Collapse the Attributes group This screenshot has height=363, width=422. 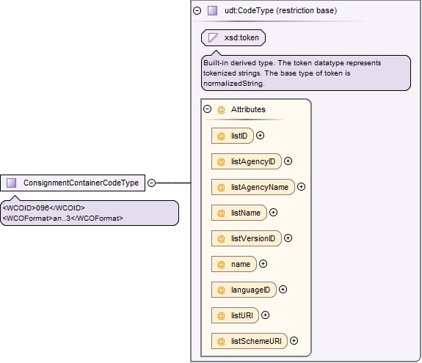[x=207, y=109]
